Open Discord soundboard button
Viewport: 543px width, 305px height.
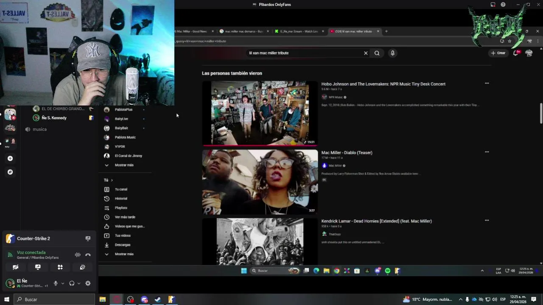[83, 267]
